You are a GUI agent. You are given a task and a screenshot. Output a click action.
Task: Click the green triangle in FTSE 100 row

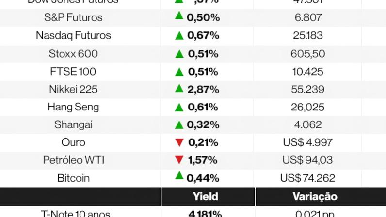(x=179, y=72)
